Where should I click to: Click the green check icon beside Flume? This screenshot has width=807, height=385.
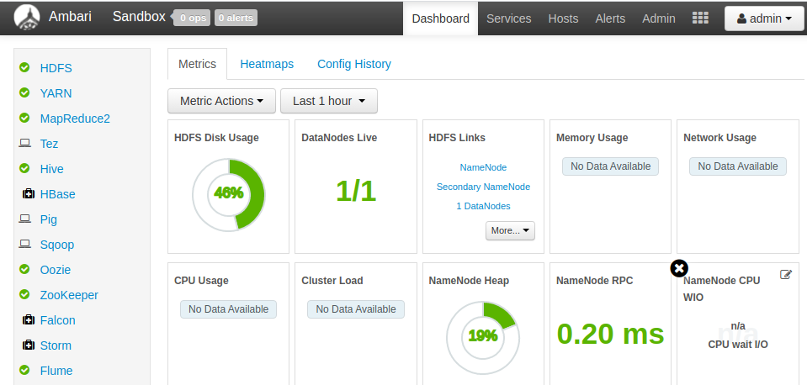click(x=24, y=370)
